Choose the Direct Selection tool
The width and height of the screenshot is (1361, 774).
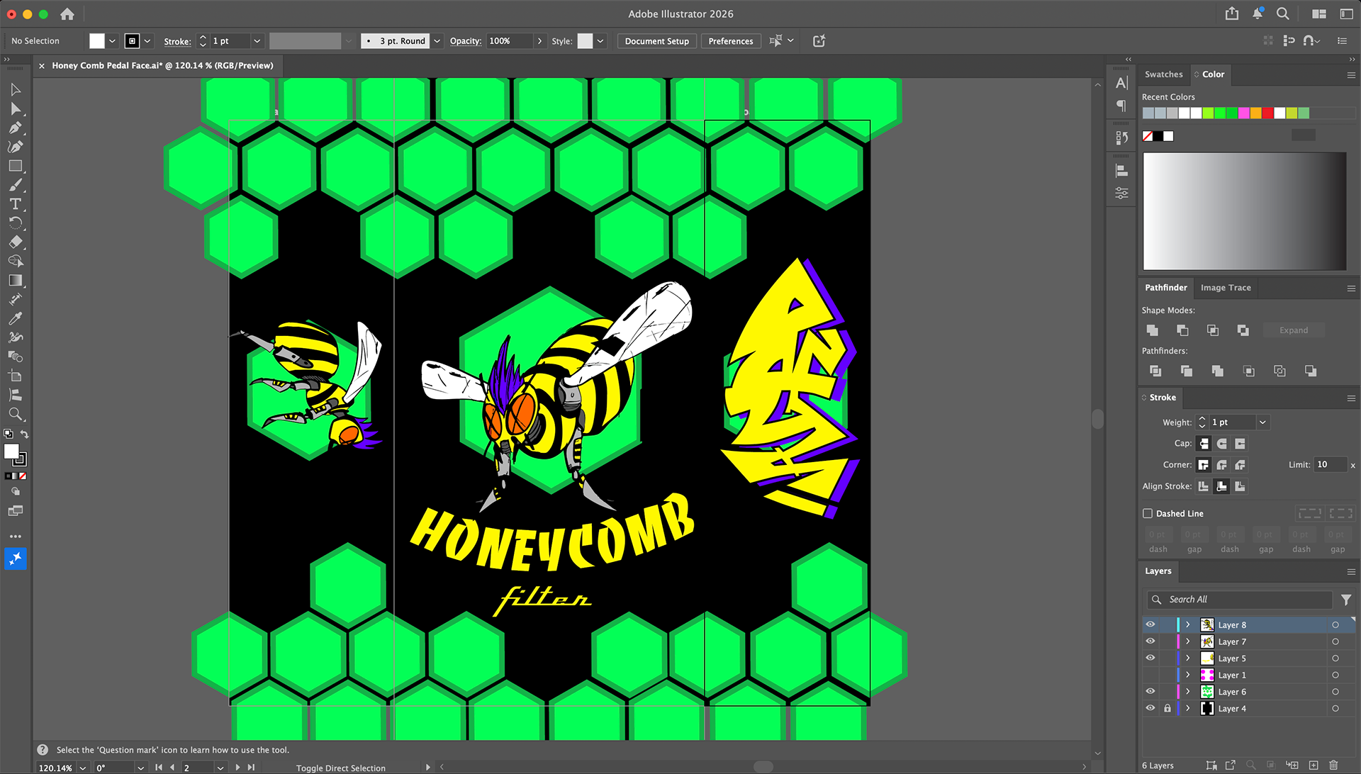click(16, 109)
